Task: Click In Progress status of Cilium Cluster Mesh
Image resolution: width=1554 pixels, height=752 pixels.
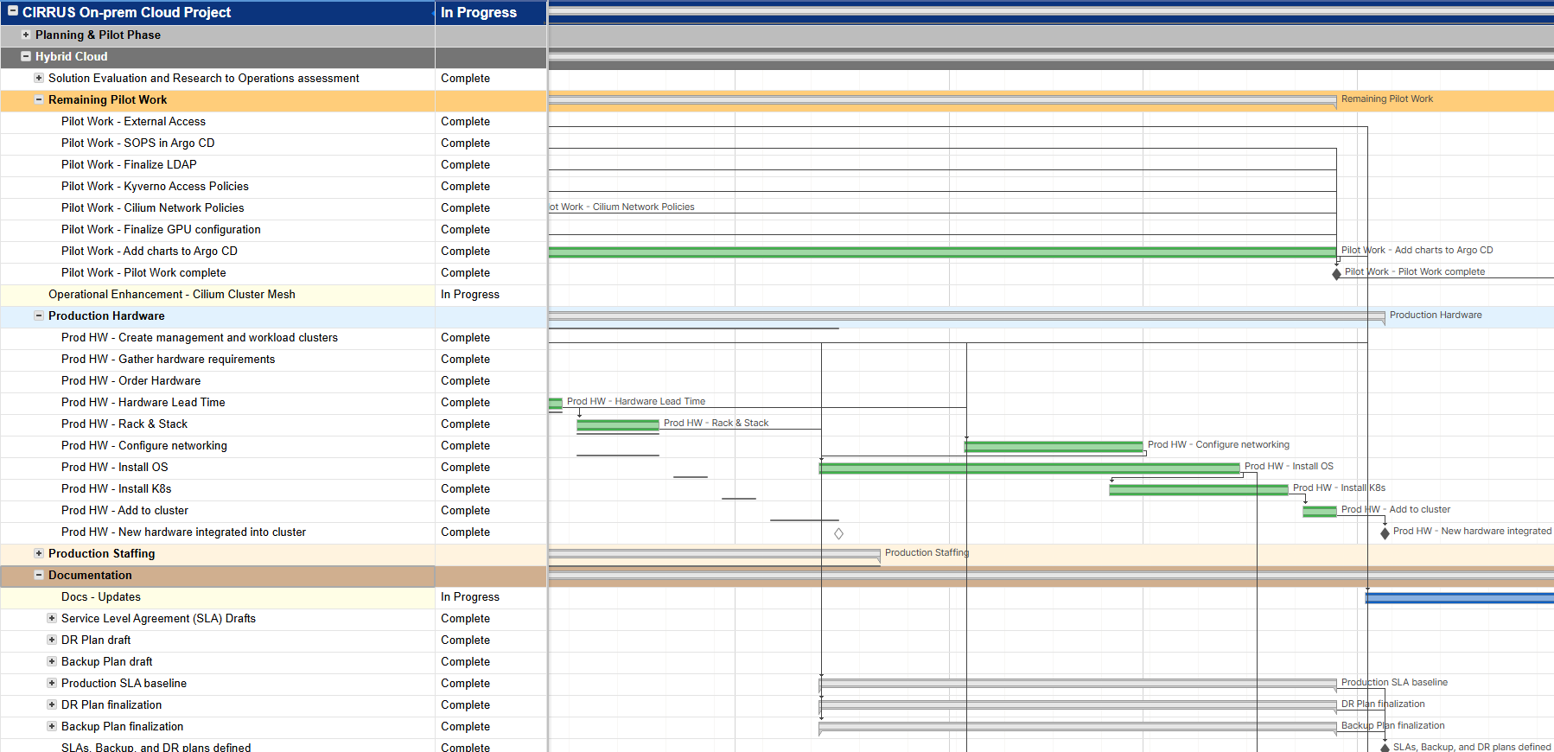Action: click(x=470, y=295)
